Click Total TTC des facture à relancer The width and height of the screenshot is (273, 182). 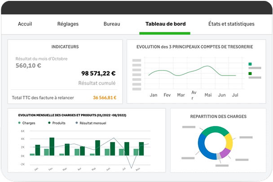[x=43, y=97]
